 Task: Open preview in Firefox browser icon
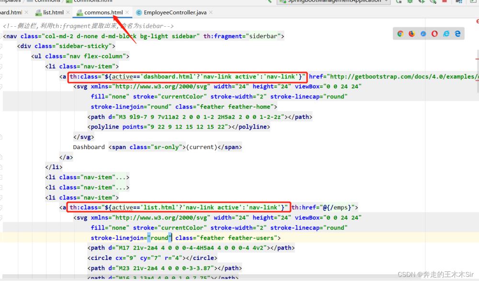pyautogui.click(x=412, y=33)
